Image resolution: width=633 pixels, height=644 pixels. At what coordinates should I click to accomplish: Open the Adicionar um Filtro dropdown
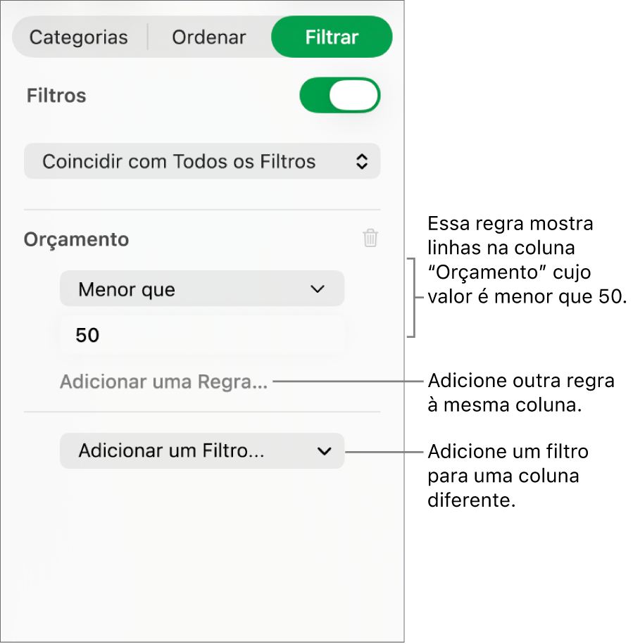pos(202,451)
